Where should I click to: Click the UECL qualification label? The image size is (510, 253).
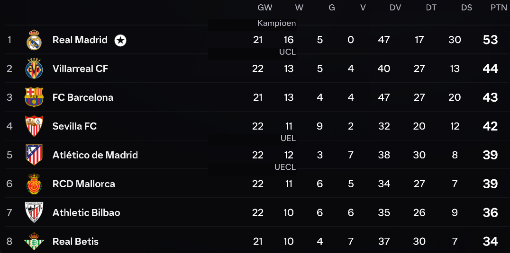pyautogui.click(x=285, y=167)
